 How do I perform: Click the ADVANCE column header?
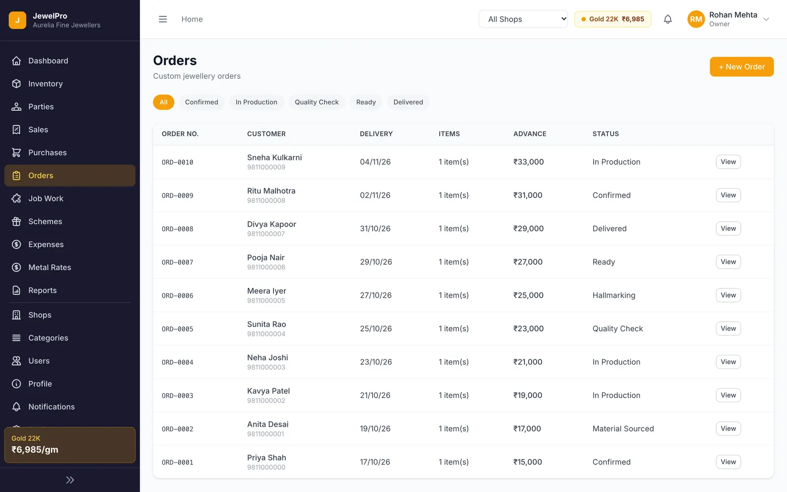point(530,134)
